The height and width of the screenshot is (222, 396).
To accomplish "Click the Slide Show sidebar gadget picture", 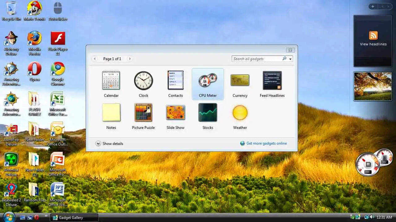I will (x=373, y=86).
